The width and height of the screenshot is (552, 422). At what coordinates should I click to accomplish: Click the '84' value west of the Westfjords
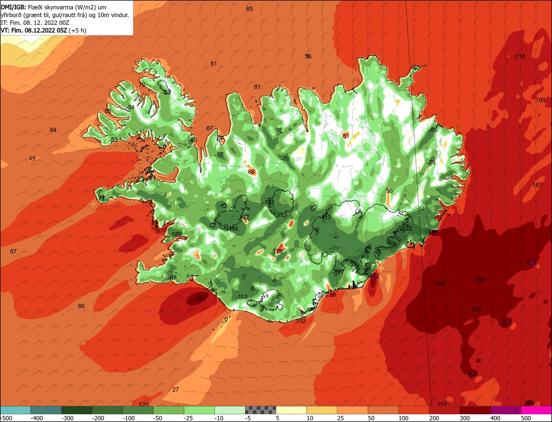[x=53, y=130]
